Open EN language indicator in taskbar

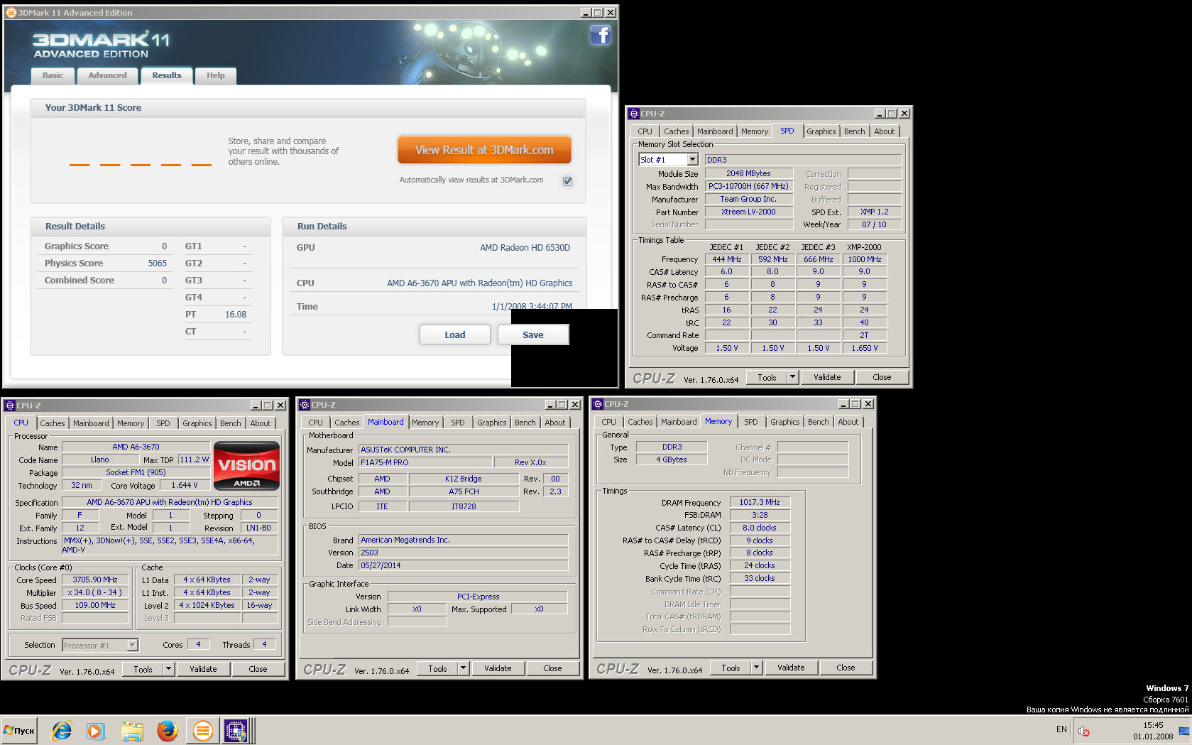1061,729
